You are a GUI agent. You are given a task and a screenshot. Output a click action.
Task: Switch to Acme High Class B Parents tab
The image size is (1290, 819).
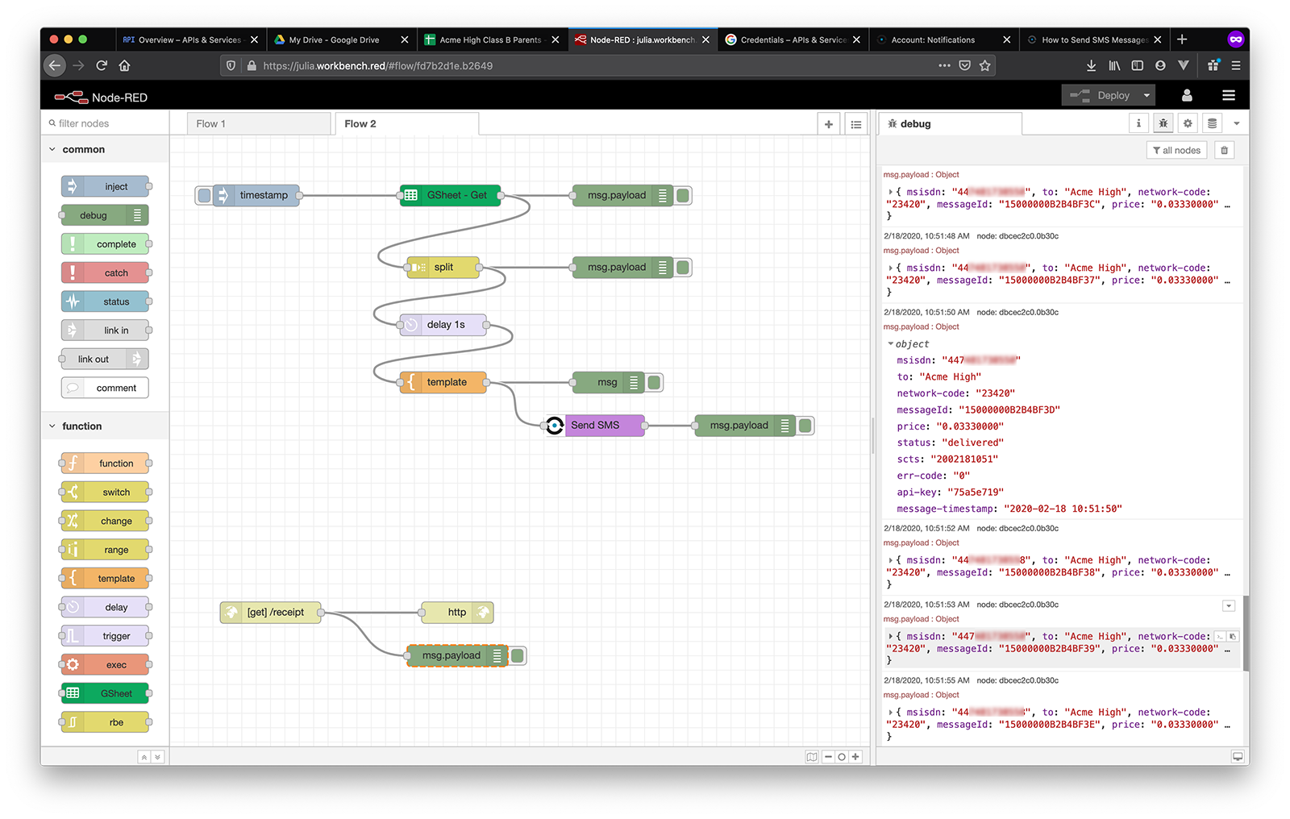point(492,39)
